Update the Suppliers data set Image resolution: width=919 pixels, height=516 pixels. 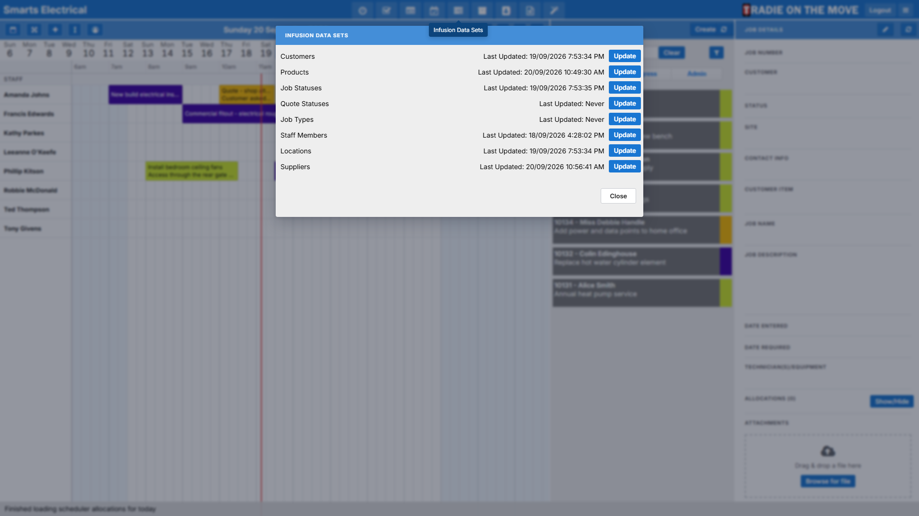pos(625,166)
